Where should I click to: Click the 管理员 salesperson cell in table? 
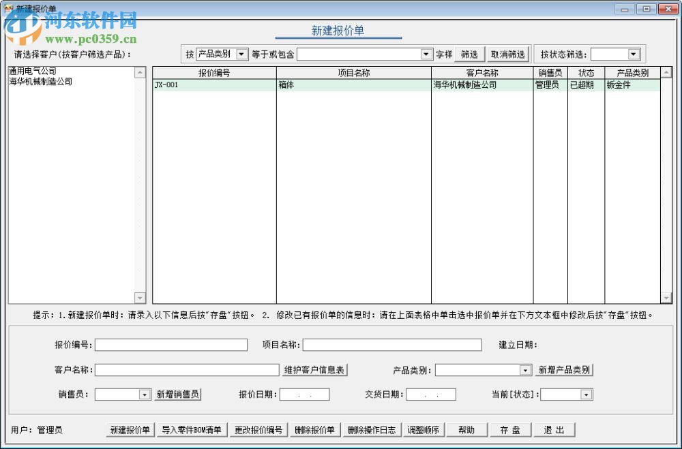(x=550, y=84)
